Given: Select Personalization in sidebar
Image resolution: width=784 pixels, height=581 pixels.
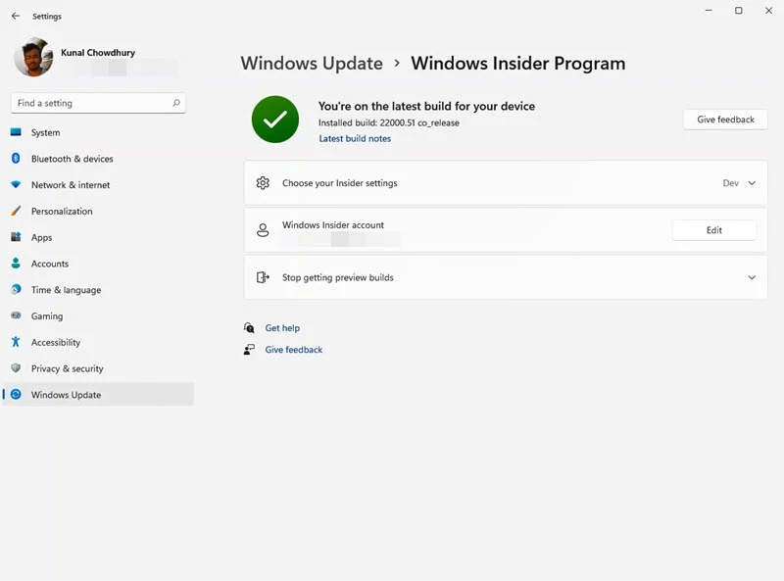Looking at the screenshot, I should coord(98,211).
